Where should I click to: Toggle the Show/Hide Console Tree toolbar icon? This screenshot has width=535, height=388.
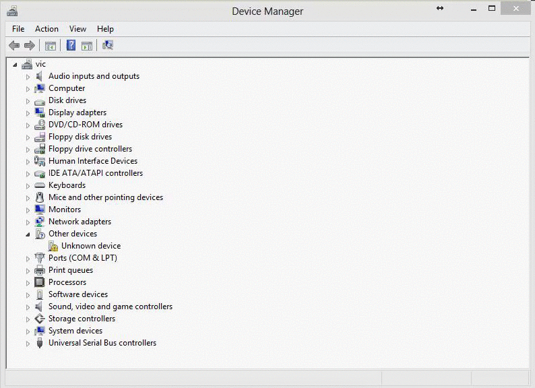point(51,45)
